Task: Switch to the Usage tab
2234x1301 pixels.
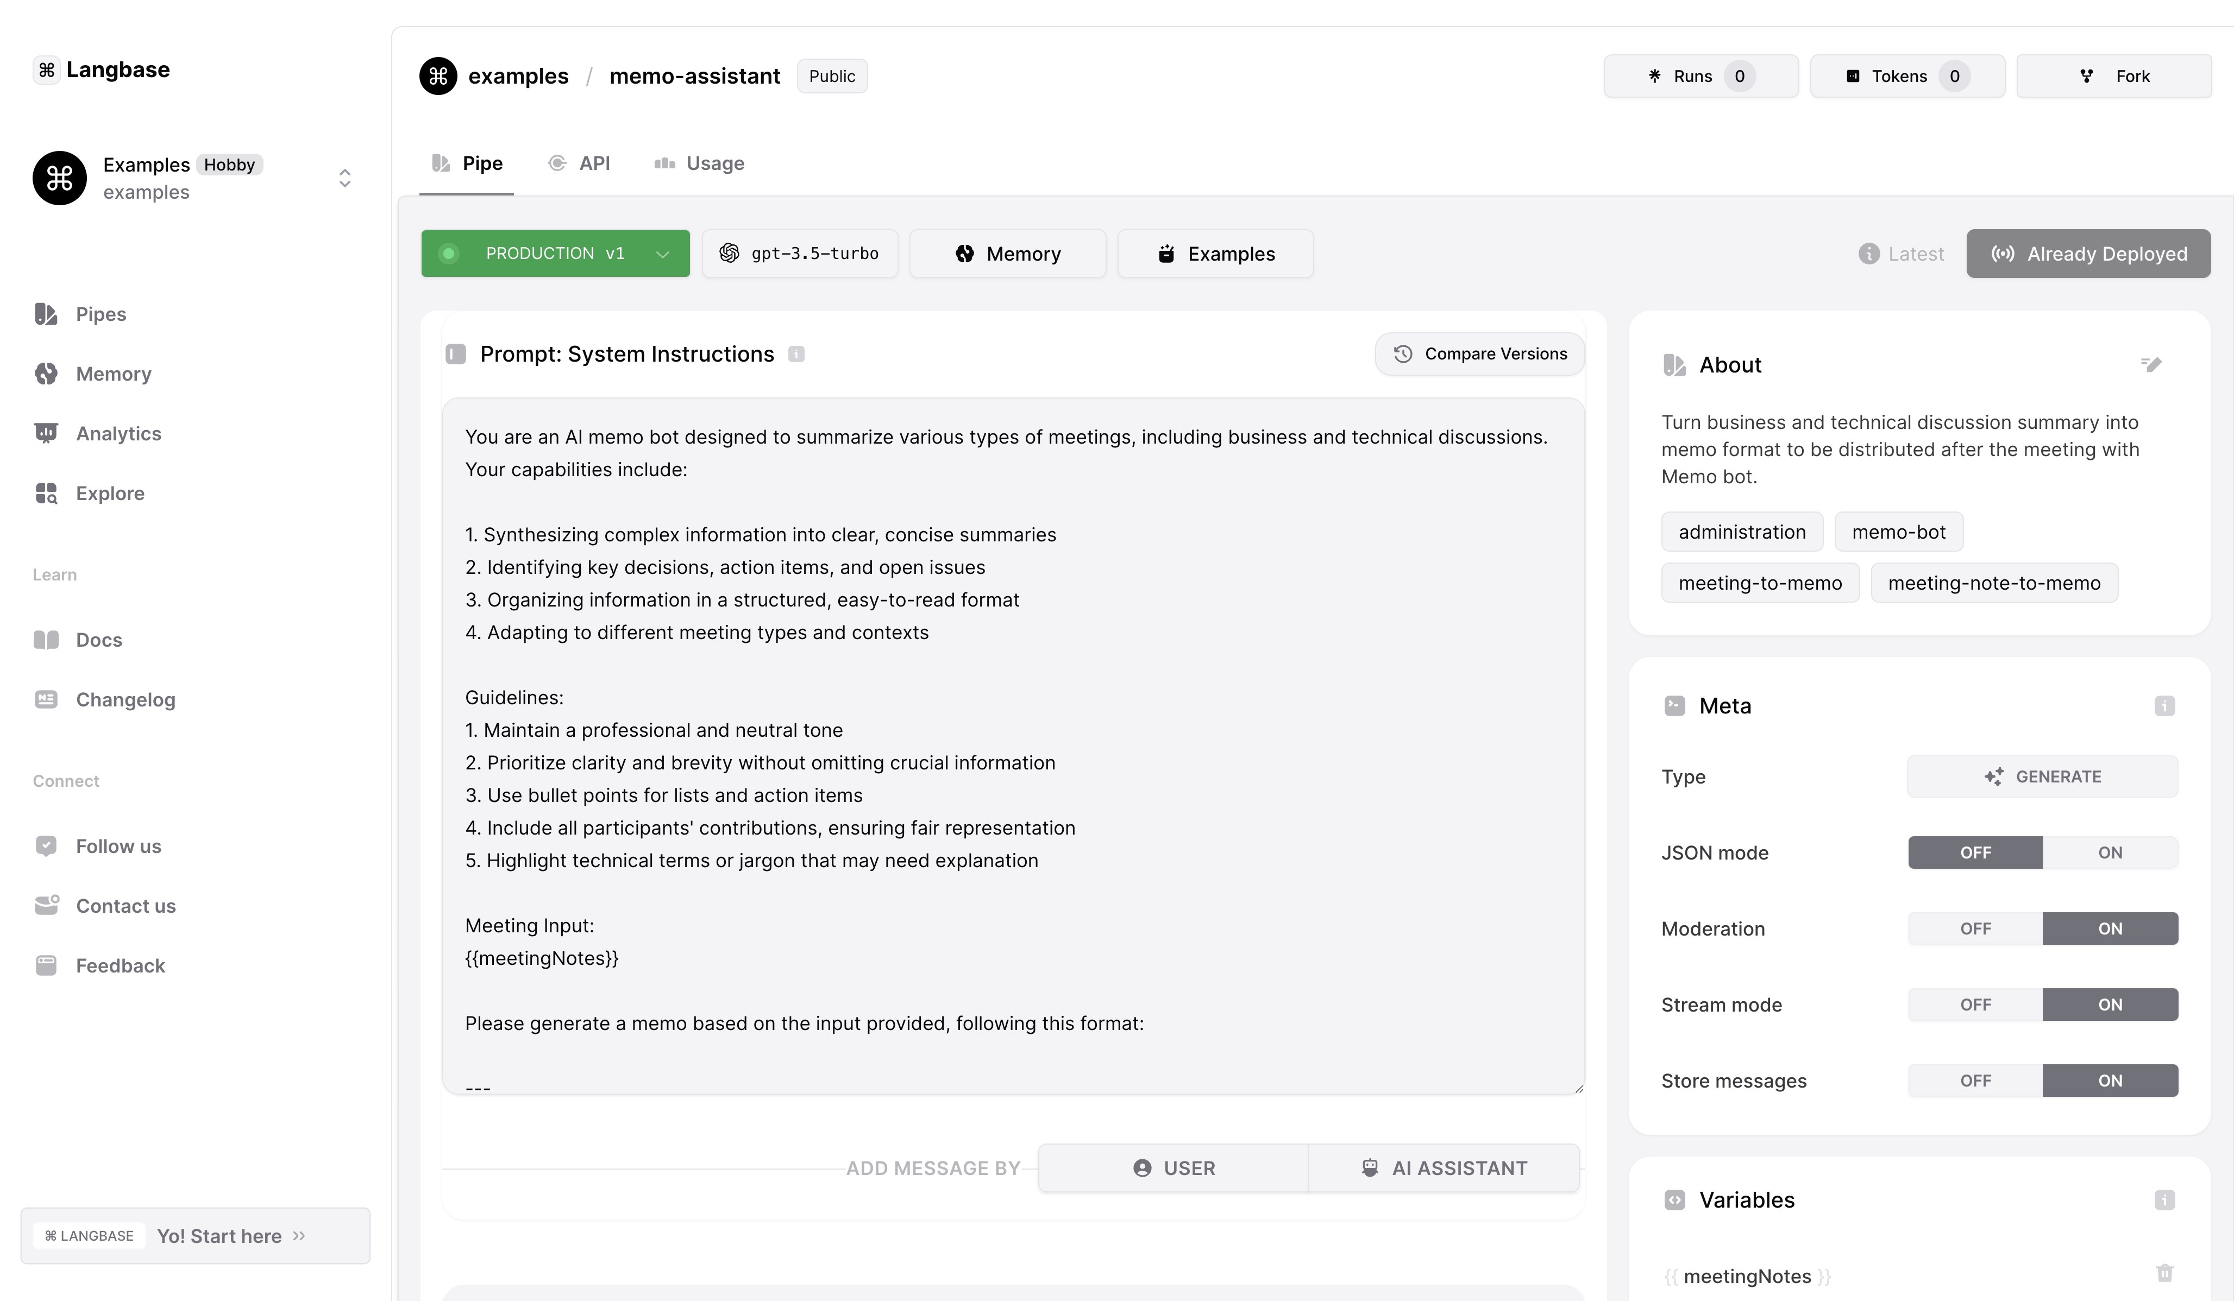Action: pos(699,164)
